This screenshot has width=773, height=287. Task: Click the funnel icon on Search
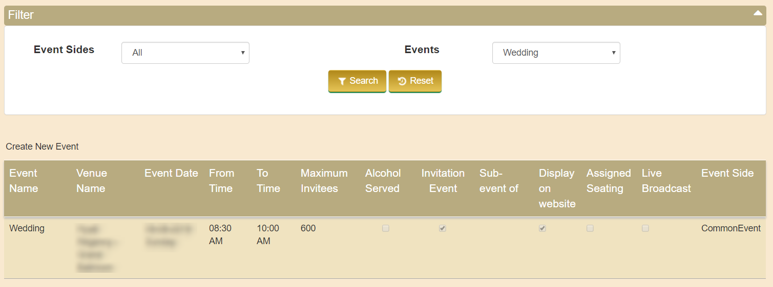click(342, 81)
